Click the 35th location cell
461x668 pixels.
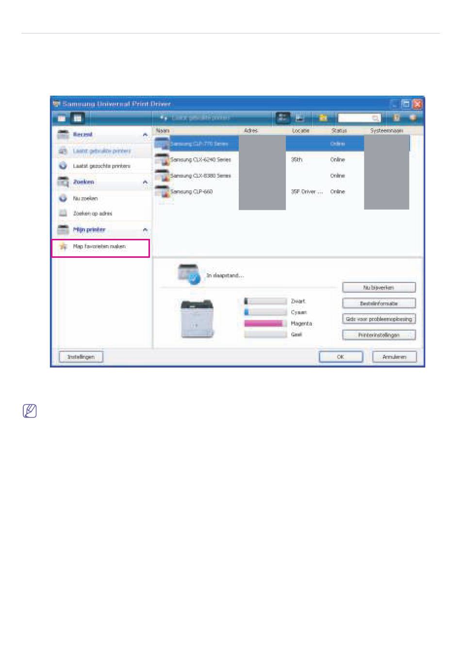coord(296,160)
